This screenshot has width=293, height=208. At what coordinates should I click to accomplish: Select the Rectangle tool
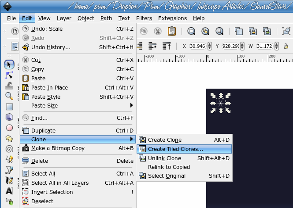[x=9, y=107]
